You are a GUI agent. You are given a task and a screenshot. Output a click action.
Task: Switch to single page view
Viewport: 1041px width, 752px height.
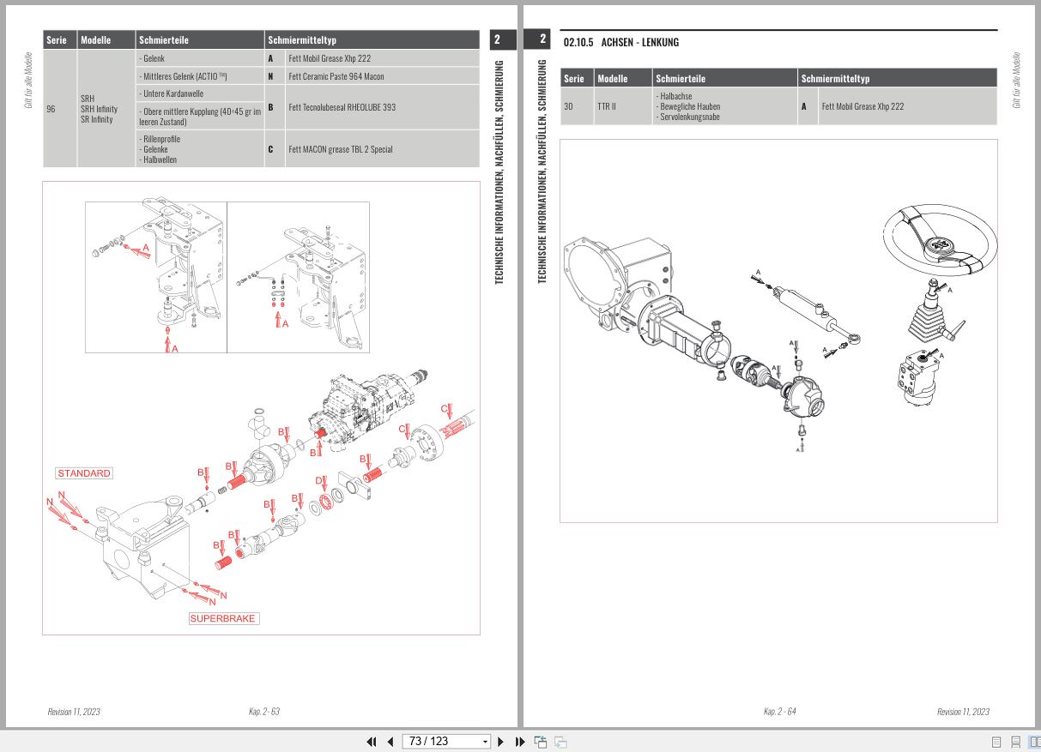[996, 742]
